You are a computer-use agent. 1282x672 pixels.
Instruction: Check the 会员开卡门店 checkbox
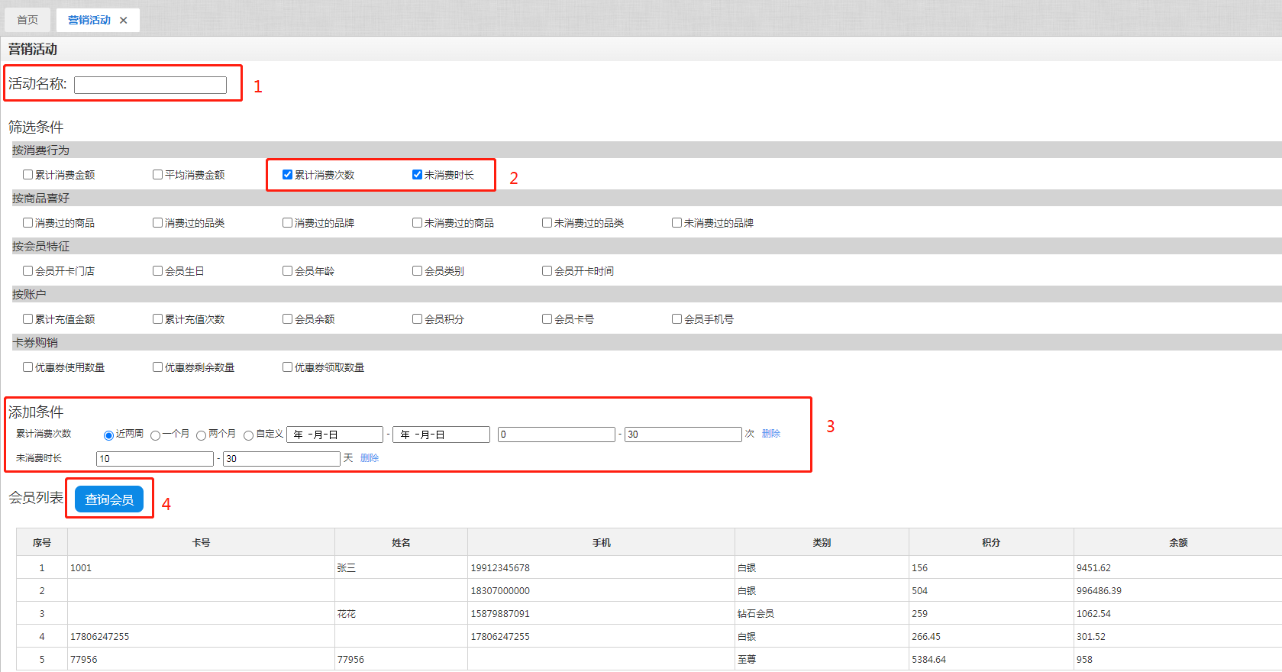pos(28,271)
